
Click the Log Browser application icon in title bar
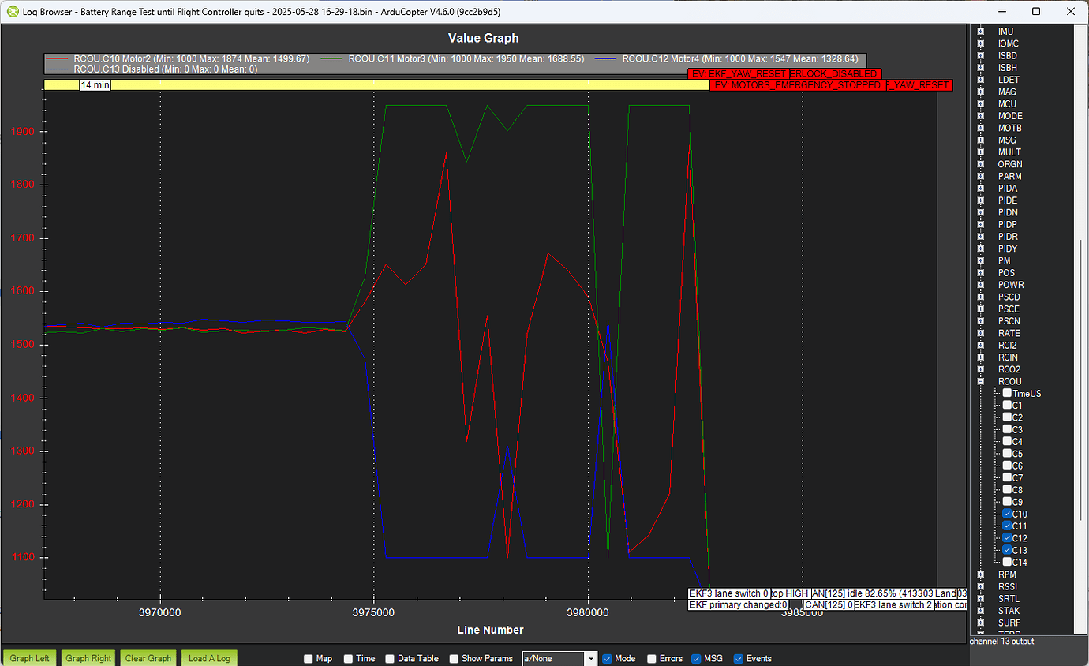point(11,11)
